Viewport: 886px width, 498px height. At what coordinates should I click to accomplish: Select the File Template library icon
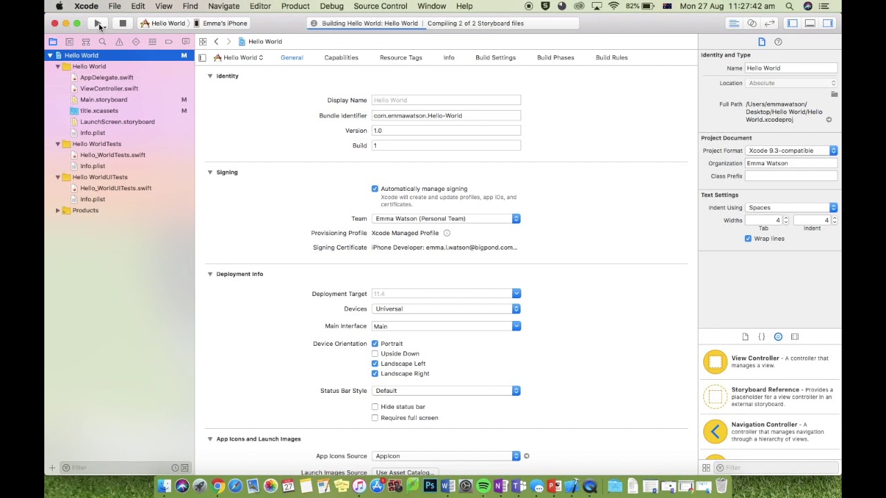click(x=745, y=337)
